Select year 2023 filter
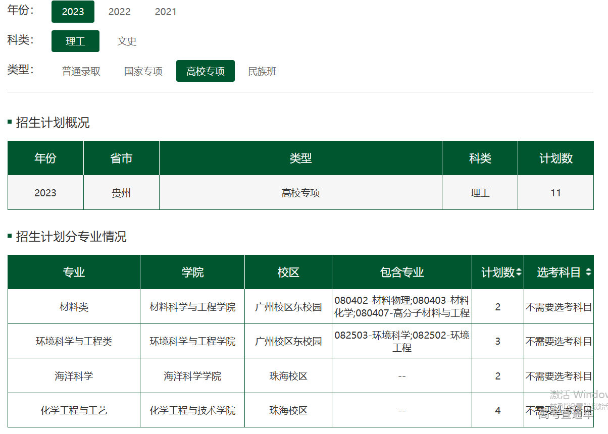The height and width of the screenshot is (434, 608). pos(73,12)
